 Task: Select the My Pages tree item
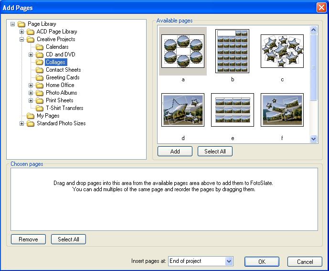48,116
